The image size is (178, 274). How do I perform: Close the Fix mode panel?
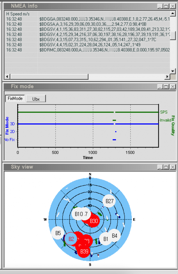[x=173, y=86]
